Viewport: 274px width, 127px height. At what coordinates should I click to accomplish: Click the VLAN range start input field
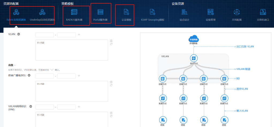(45, 35)
